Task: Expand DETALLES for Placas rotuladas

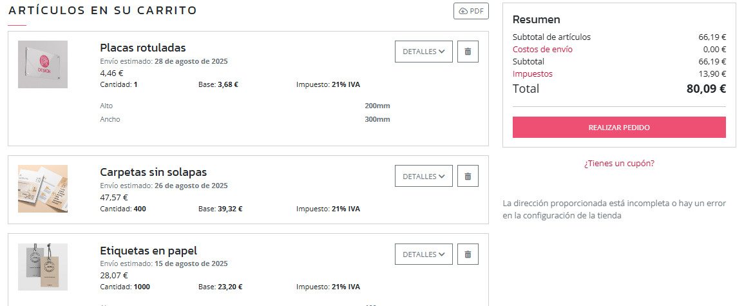Action: coord(423,52)
